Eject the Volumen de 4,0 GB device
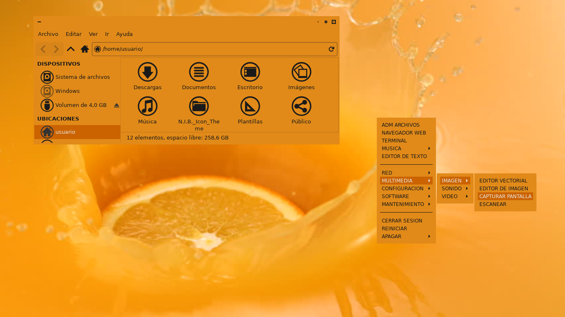This screenshot has height=317, width=565. (x=117, y=105)
